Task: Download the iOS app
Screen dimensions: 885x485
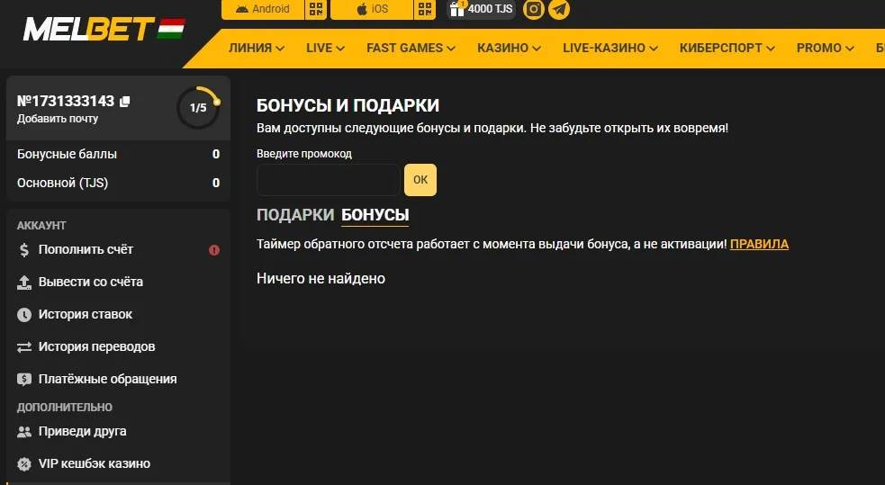Action: [372, 9]
